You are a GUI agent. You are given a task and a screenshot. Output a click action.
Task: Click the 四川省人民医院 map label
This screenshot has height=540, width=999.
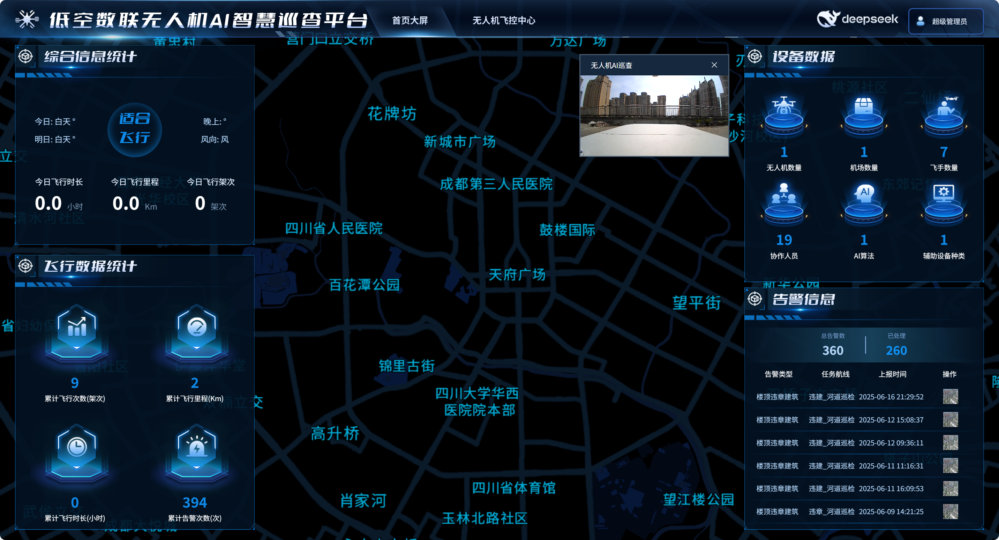333,228
